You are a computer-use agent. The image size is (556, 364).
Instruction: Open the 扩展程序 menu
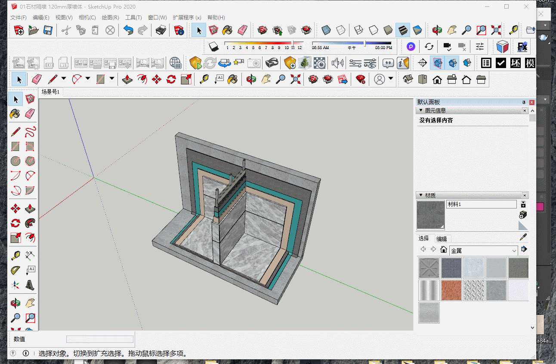[x=187, y=18]
